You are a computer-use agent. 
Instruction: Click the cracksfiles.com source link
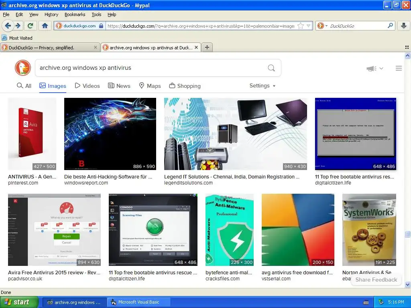pos(222,279)
